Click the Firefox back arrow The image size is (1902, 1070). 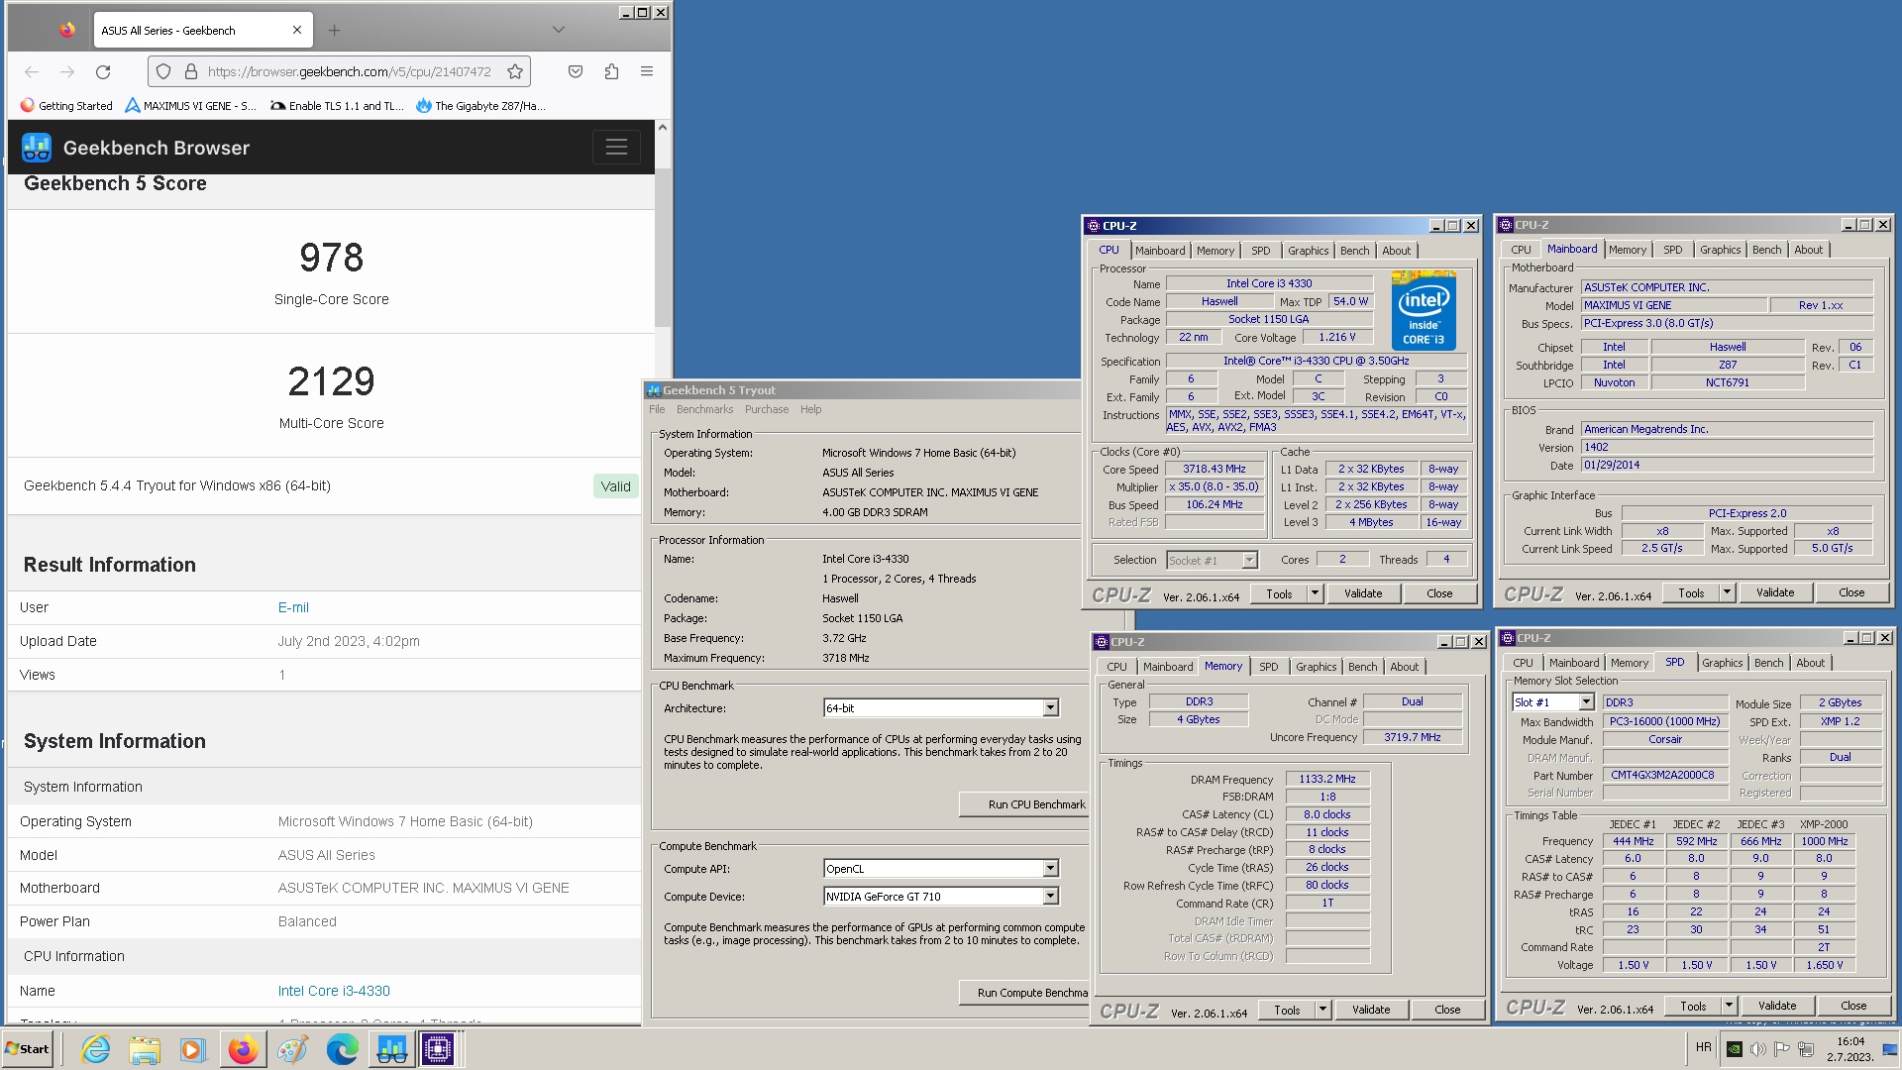click(32, 71)
